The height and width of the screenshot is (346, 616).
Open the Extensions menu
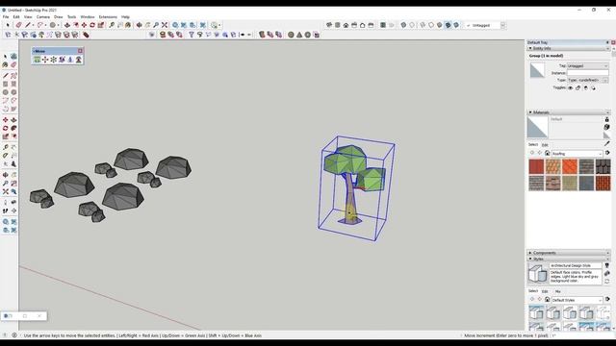point(108,17)
